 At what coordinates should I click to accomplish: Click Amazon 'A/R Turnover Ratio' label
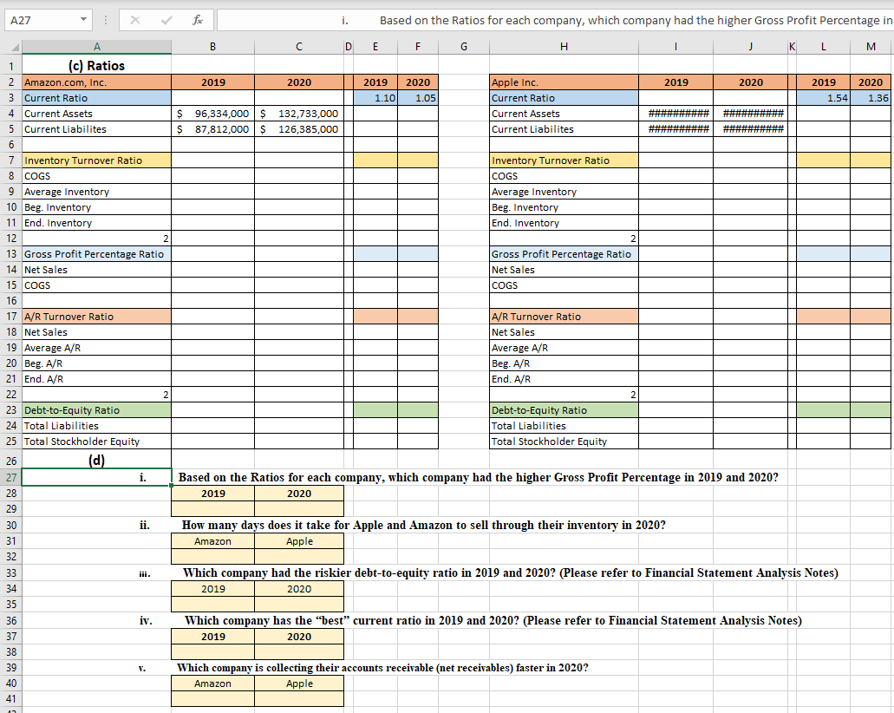(96, 317)
